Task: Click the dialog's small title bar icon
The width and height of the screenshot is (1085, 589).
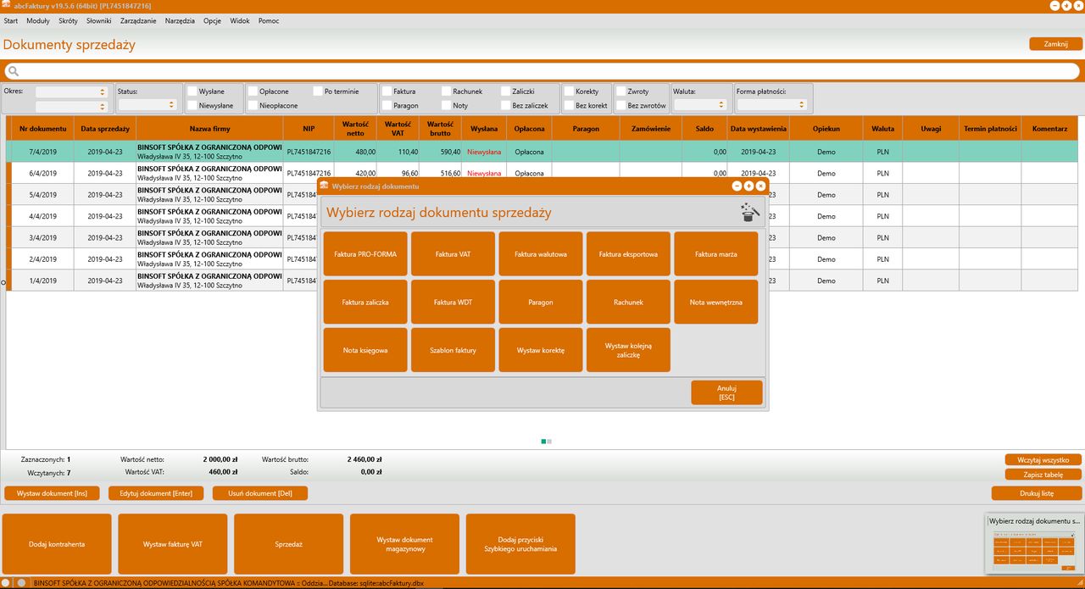Action: (x=324, y=186)
